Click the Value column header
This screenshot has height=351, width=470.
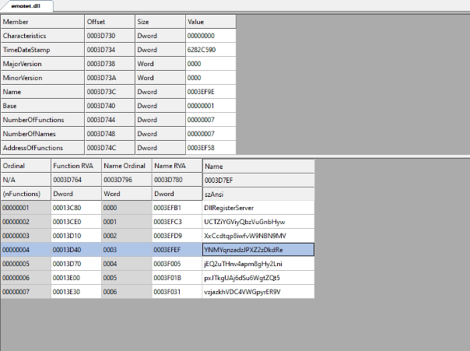211,22
